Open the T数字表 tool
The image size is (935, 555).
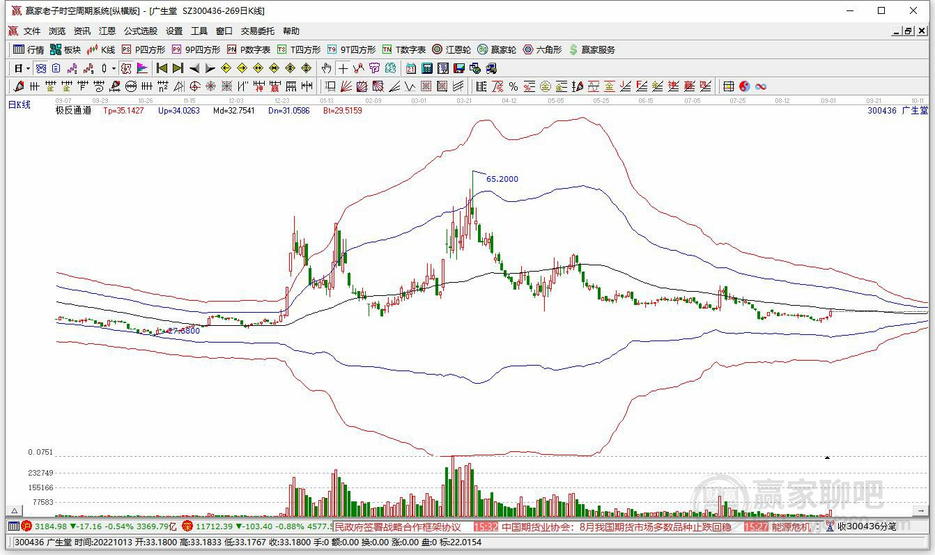point(404,49)
